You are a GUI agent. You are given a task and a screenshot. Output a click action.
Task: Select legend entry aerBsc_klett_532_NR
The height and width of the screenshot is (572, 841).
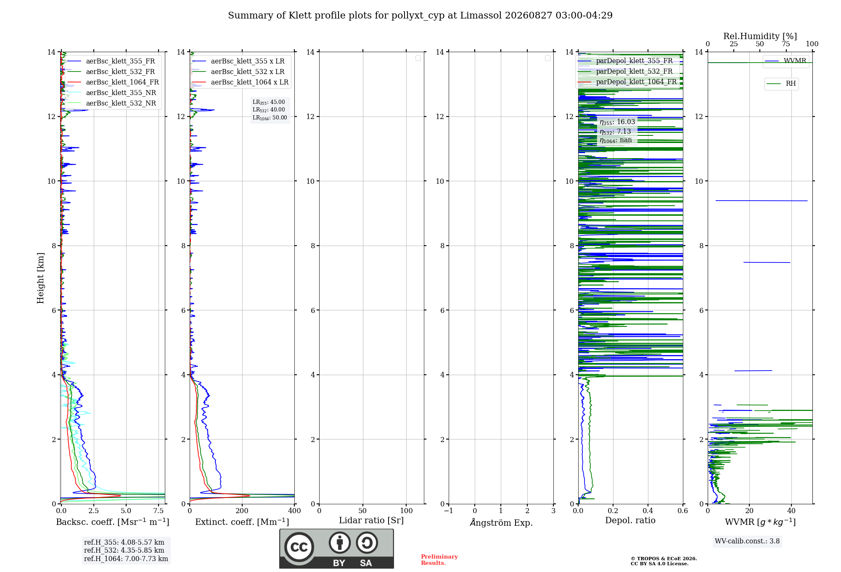(x=113, y=103)
